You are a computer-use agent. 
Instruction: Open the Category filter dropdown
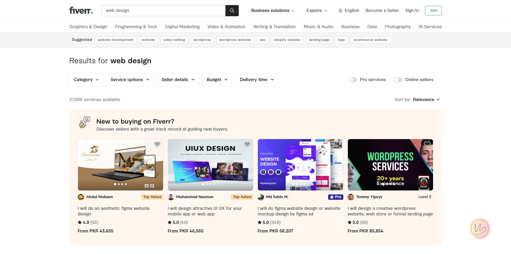point(86,80)
